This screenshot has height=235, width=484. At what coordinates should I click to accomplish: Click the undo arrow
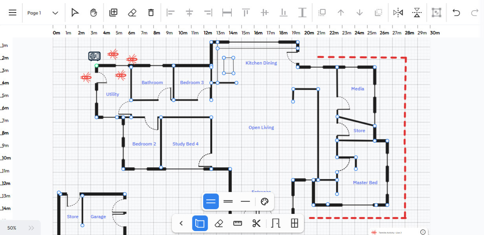[456, 13]
